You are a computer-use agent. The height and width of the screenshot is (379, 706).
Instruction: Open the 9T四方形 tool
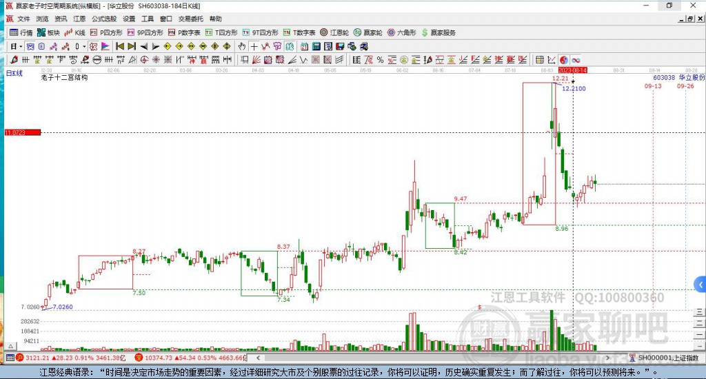click(x=260, y=32)
